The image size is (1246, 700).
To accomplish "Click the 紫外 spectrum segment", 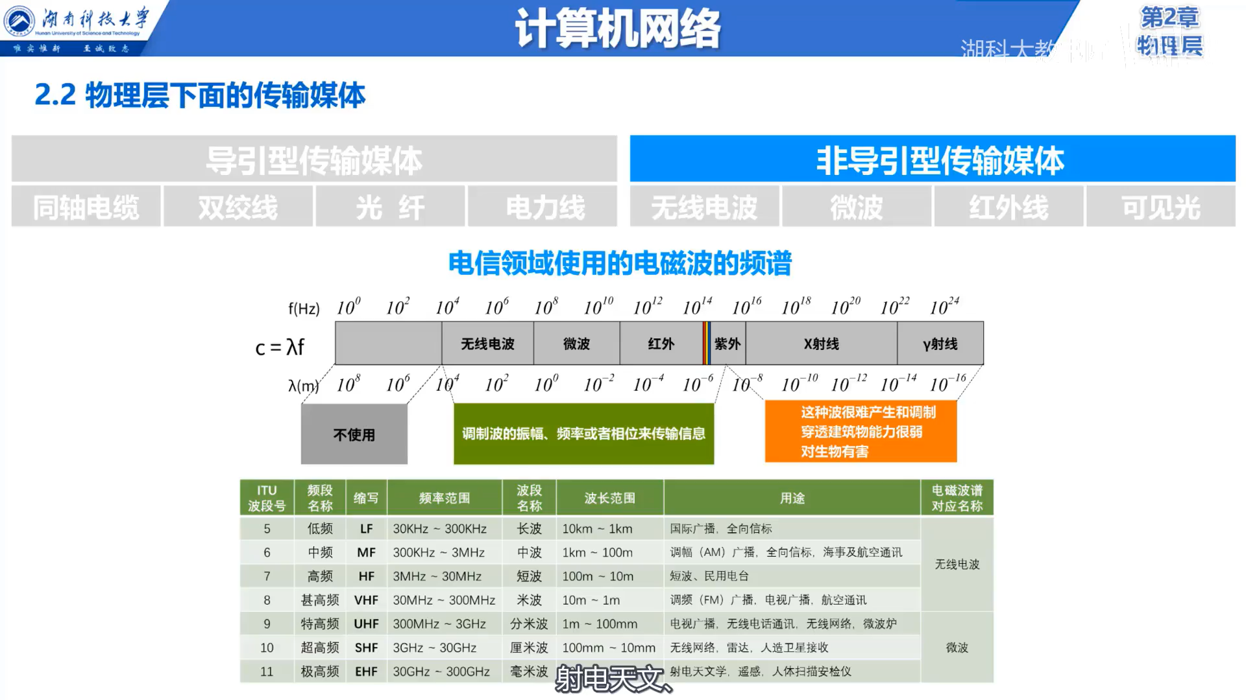I will click(727, 344).
